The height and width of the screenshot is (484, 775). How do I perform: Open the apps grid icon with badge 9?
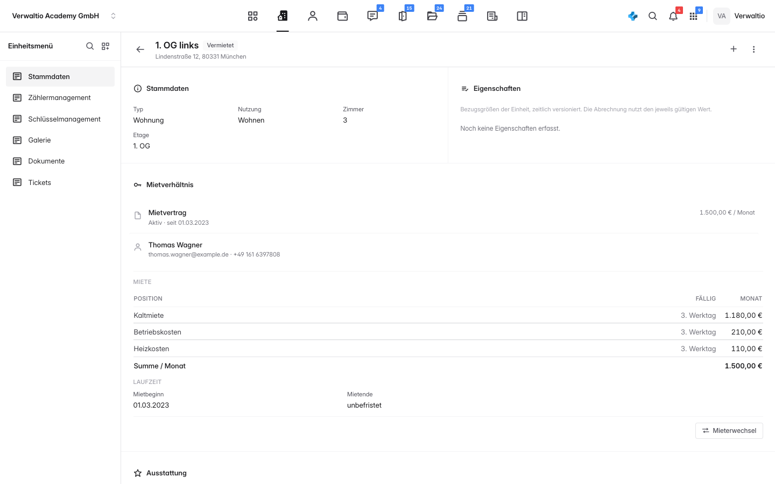click(693, 16)
